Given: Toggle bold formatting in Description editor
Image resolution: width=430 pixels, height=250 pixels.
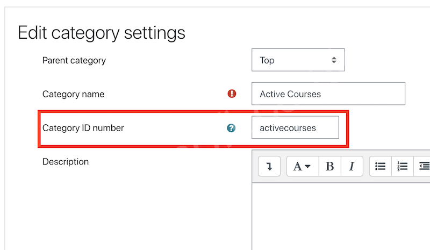Looking at the screenshot, I should click(x=330, y=166).
